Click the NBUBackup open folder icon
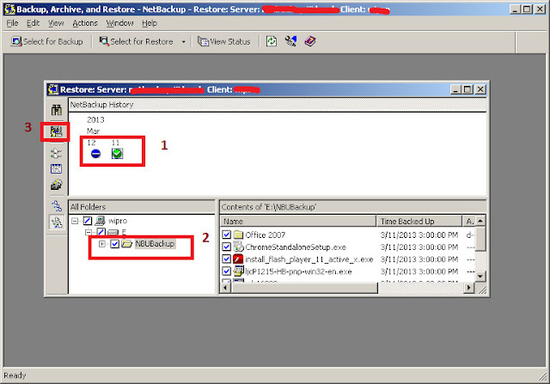The width and height of the screenshot is (550, 384). tap(126, 243)
